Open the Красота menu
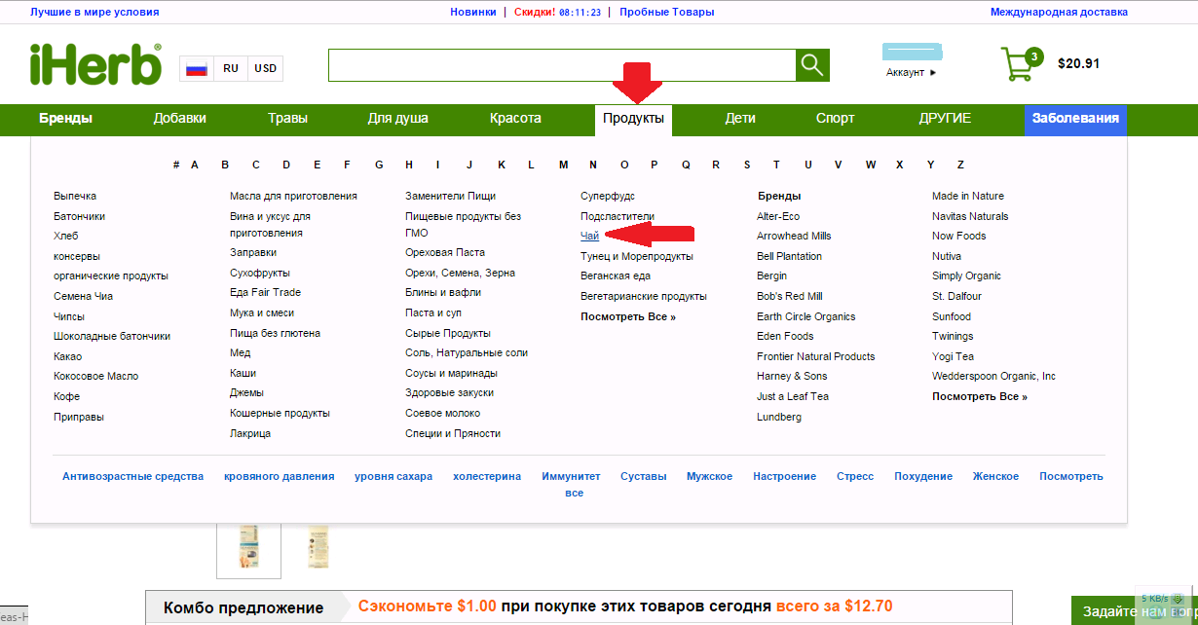 (x=515, y=118)
